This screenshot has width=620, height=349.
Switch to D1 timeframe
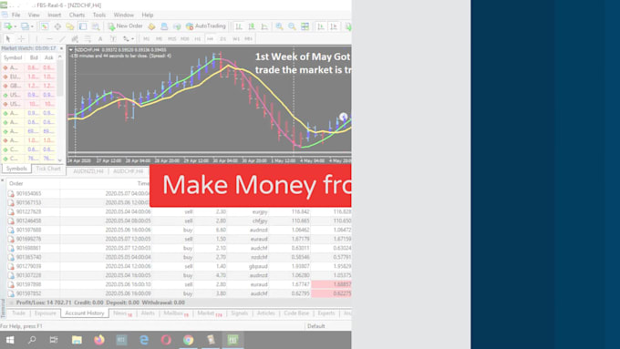[223, 39]
